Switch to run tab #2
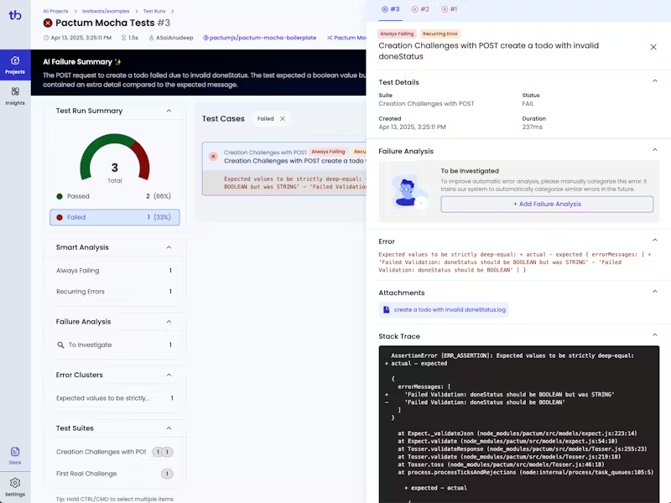The width and height of the screenshot is (671, 503). click(420, 9)
